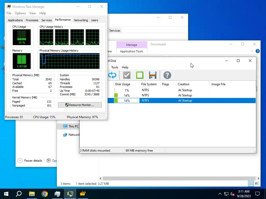Click the Physical Memory Usage History graph
The image size is (266, 199).
[x=70, y=61]
